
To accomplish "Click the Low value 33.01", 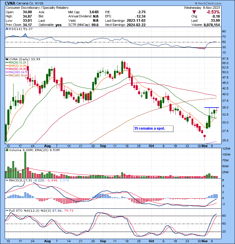I will (x=27, y=21).
